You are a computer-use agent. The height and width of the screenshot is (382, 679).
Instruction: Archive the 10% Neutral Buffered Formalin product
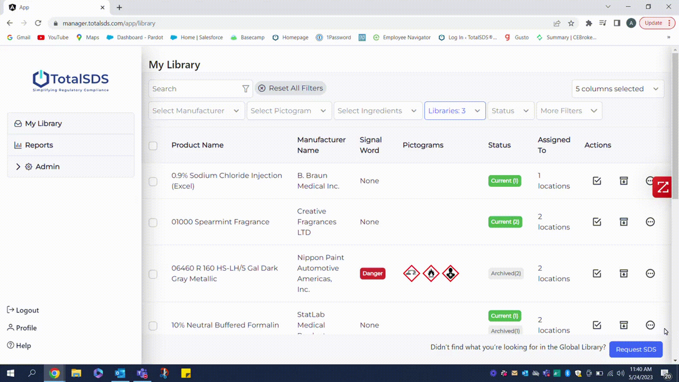pos(623,325)
